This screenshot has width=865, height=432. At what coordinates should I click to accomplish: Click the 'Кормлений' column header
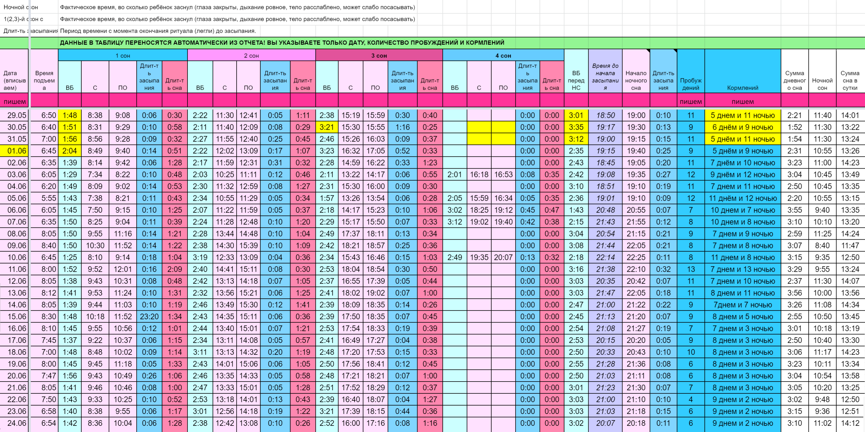pyautogui.click(x=743, y=71)
